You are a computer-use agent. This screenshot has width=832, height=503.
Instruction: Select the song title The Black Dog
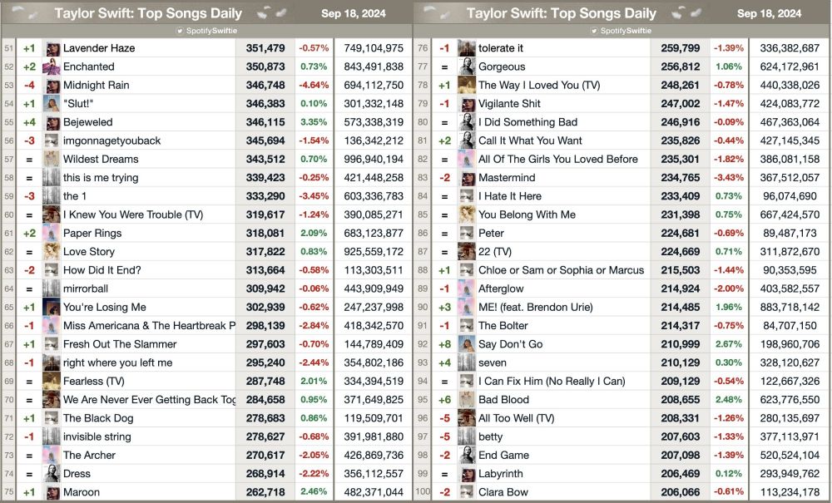98,418
